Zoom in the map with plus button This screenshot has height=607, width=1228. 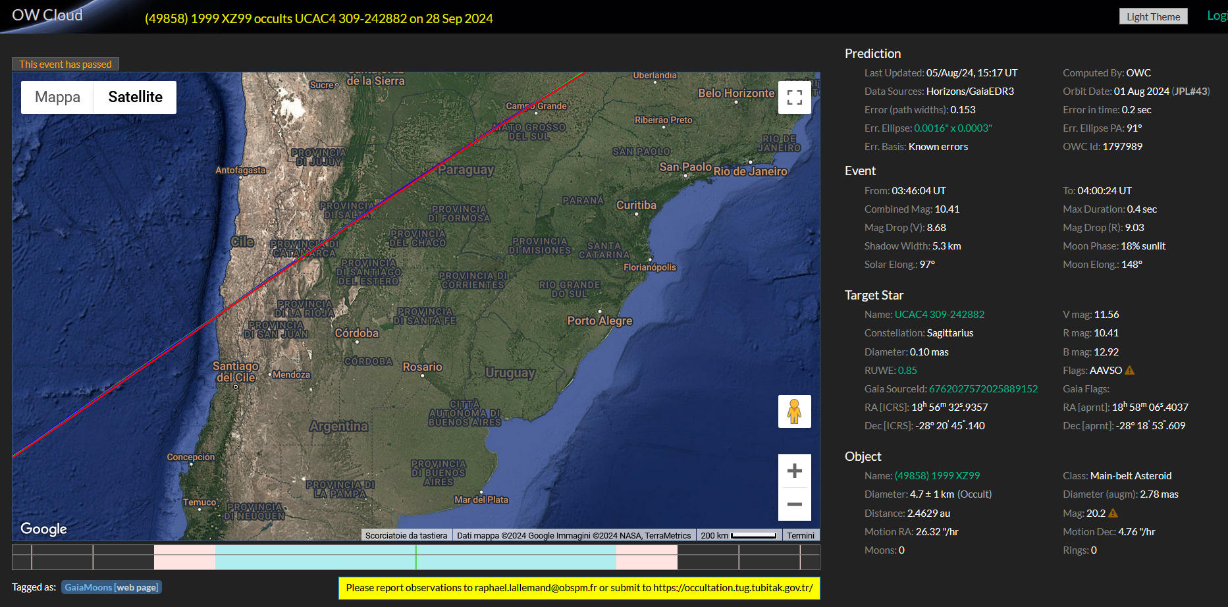tap(795, 471)
